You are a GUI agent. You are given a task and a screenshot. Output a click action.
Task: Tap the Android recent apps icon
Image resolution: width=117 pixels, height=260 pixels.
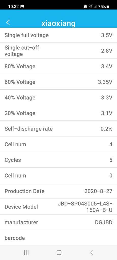26,253
